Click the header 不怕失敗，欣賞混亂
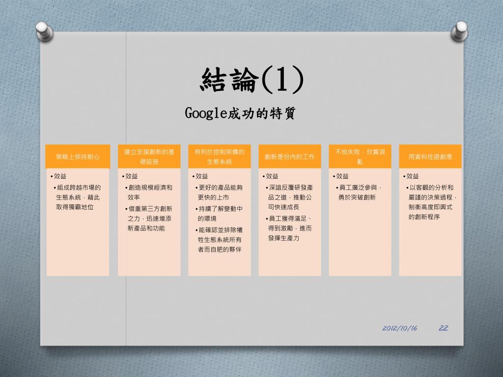The height and width of the screenshot is (377, 503). click(x=360, y=157)
